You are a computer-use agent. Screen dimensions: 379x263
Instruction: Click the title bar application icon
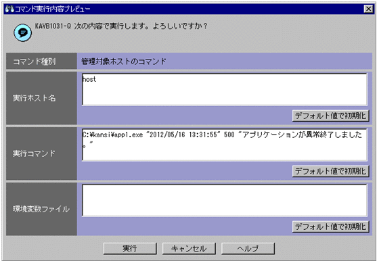point(9,9)
